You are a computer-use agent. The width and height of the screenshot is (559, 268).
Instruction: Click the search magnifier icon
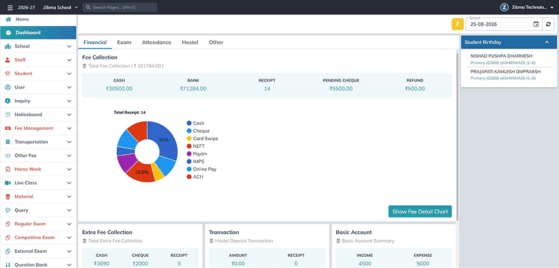88,7
